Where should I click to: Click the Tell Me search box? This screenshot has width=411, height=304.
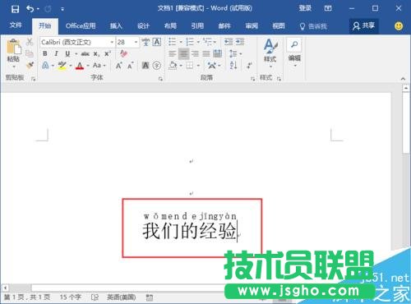(313, 26)
